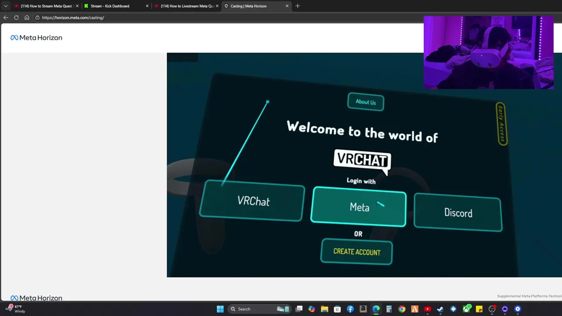Close the Stream - Kick Dashboard tab

(147, 6)
